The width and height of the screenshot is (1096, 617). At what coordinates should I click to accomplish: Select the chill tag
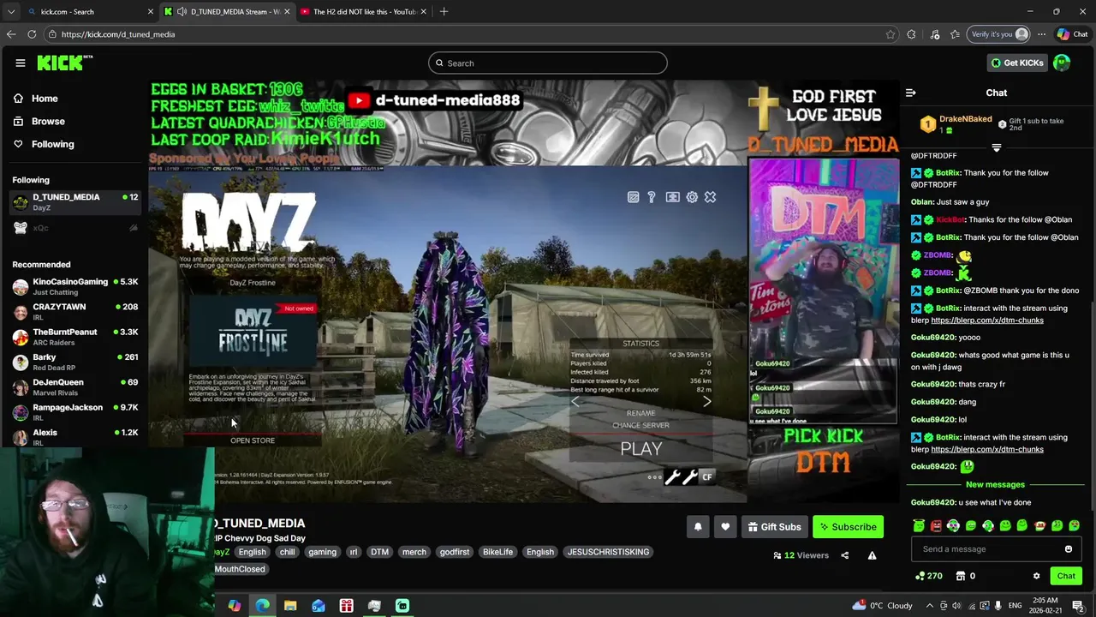(287, 552)
